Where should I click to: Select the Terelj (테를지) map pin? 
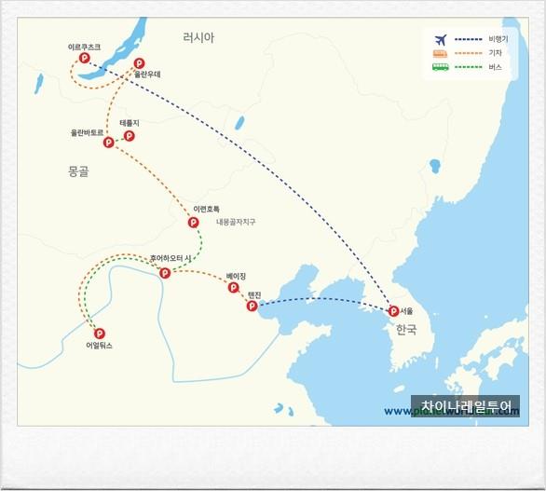130,136
